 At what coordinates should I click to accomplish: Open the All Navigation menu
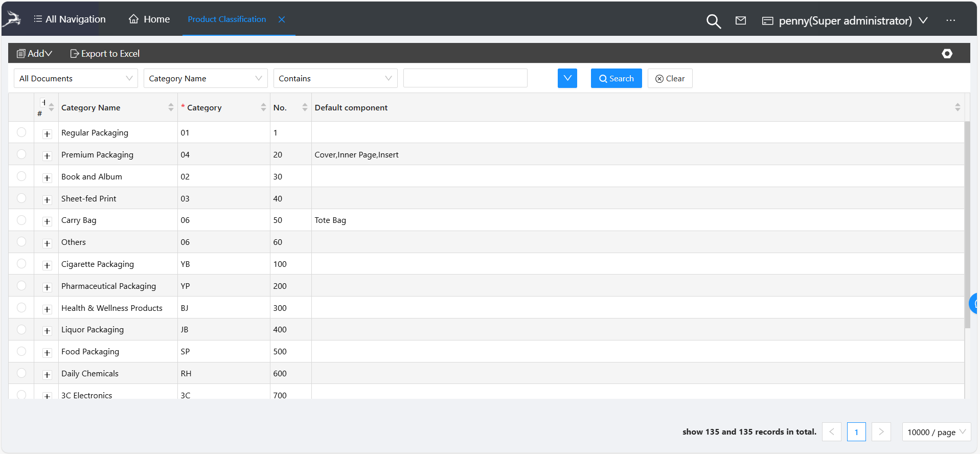coord(70,19)
